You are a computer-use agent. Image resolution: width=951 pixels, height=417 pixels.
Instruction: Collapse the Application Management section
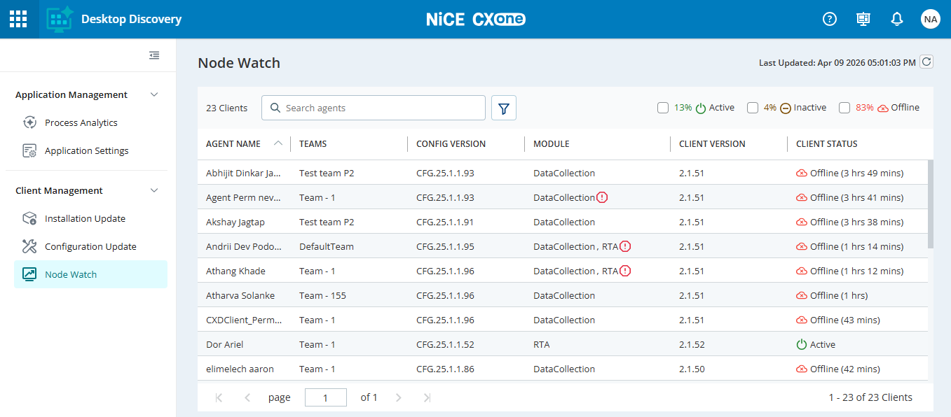155,94
